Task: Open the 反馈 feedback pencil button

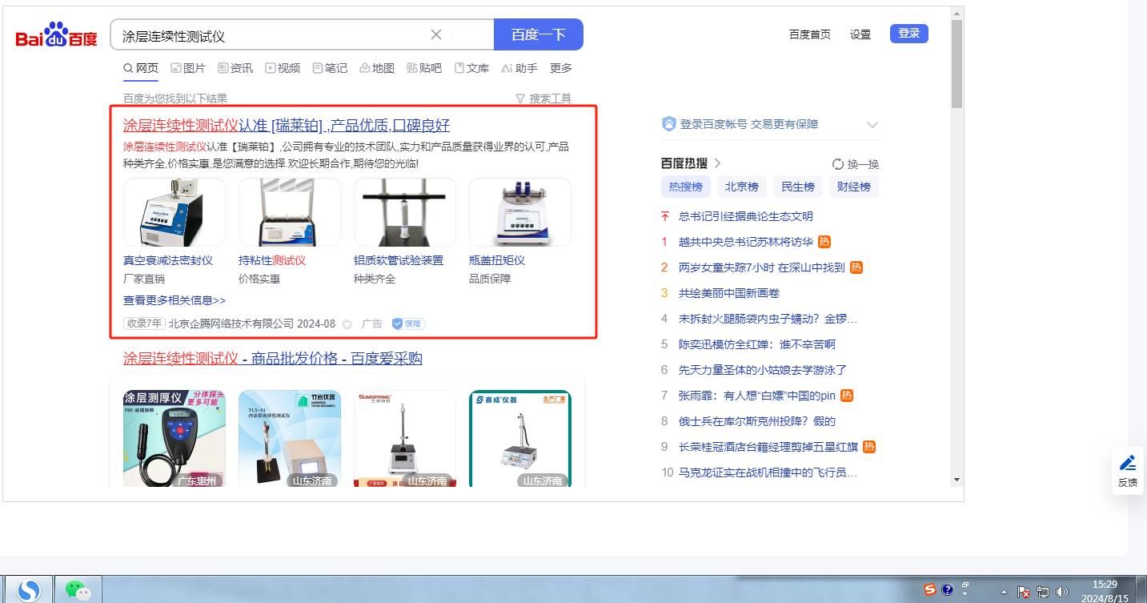Action: point(1128,470)
